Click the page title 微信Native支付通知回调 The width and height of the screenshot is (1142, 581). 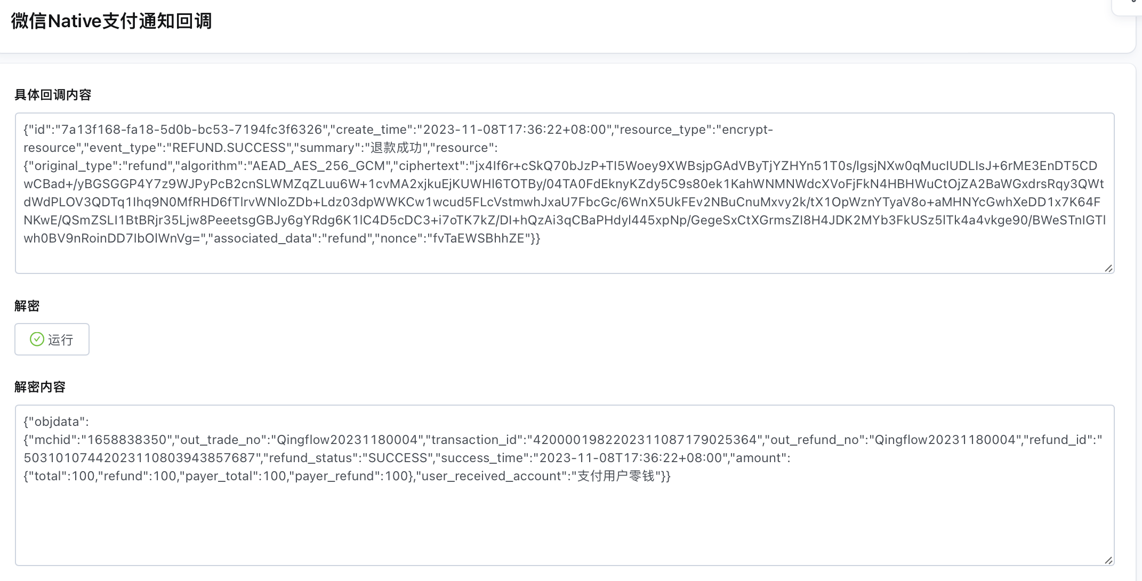tap(111, 21)
